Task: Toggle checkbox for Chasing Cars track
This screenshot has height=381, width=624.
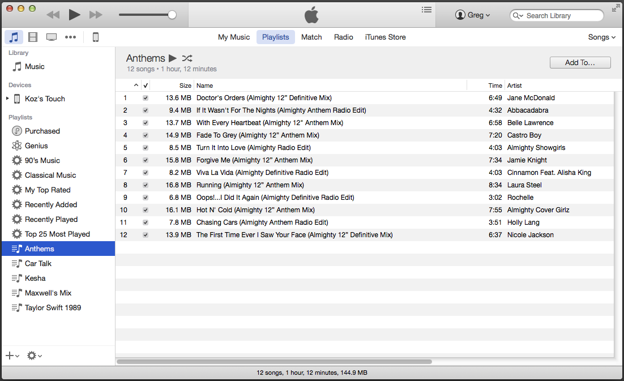Action: (x=146, y=222)
